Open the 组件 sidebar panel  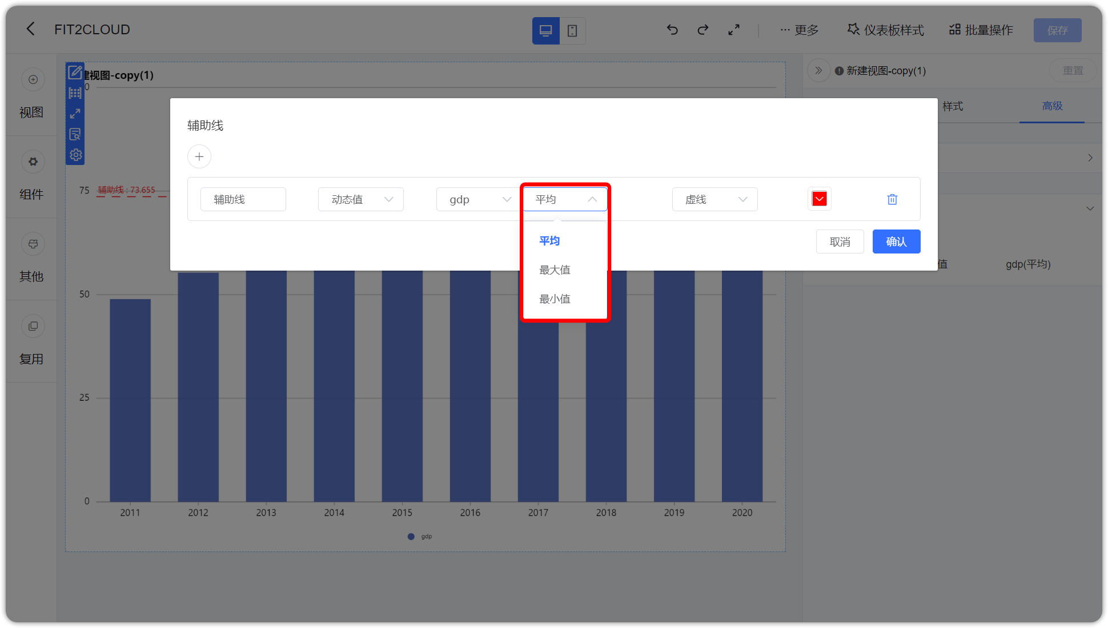click(x=31, y=177)
